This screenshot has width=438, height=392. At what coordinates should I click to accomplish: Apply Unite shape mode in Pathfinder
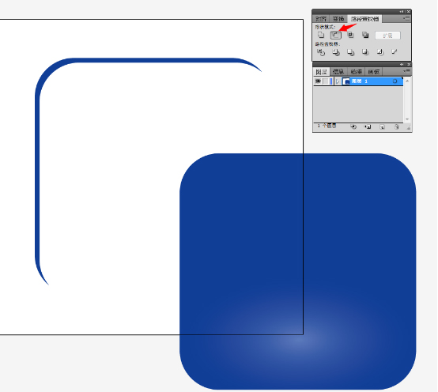pos(321,35)
